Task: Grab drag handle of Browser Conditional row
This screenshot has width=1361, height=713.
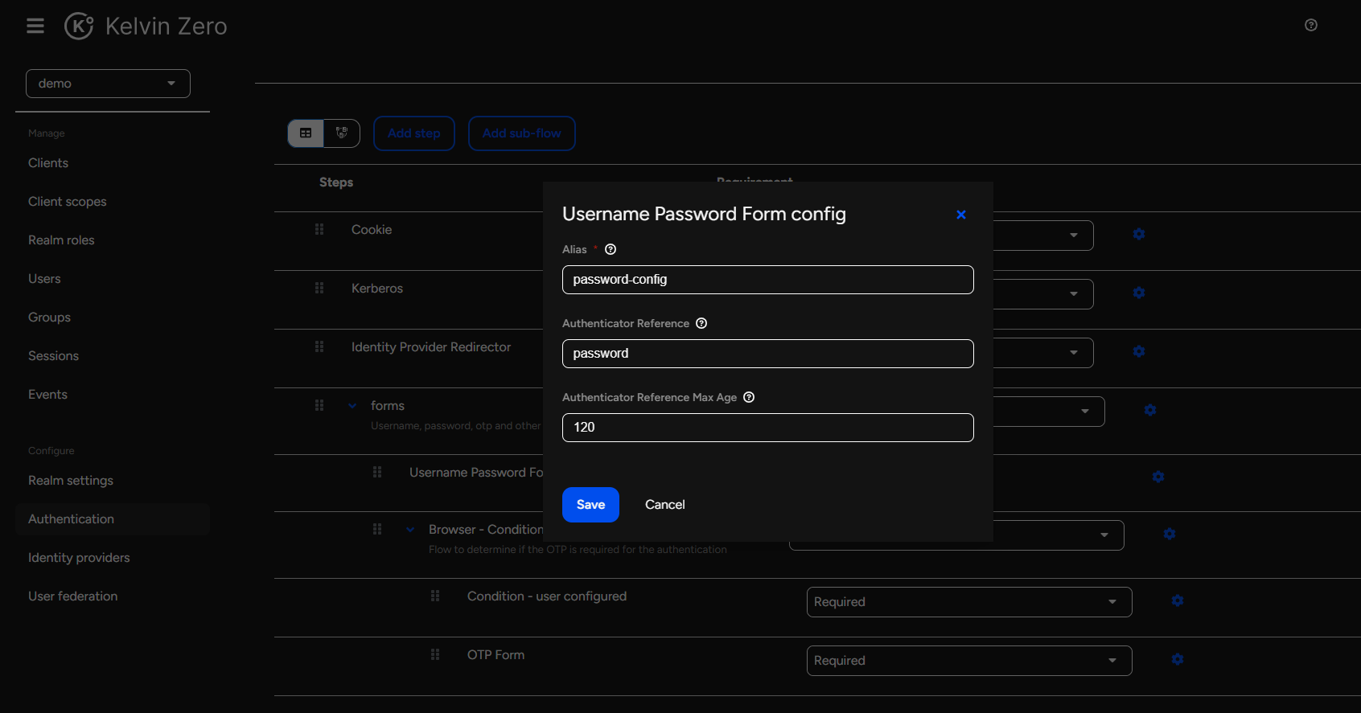Action: [x=377, y=529]
